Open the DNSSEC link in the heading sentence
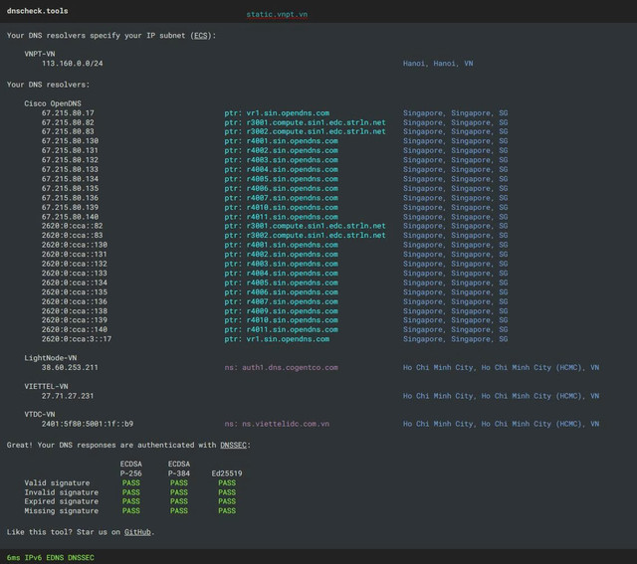Viewport: 637px width, 564px height. tap(233, 445)
